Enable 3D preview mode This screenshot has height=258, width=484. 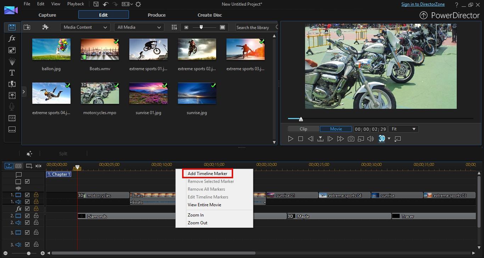tap(382, 139)
